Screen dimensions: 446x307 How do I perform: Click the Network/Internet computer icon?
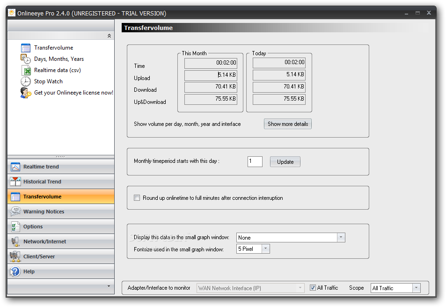(x=15, y=241)
